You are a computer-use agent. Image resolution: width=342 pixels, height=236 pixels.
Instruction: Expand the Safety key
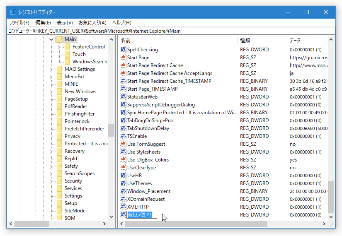pyautogui.click(x=51, y=166)
